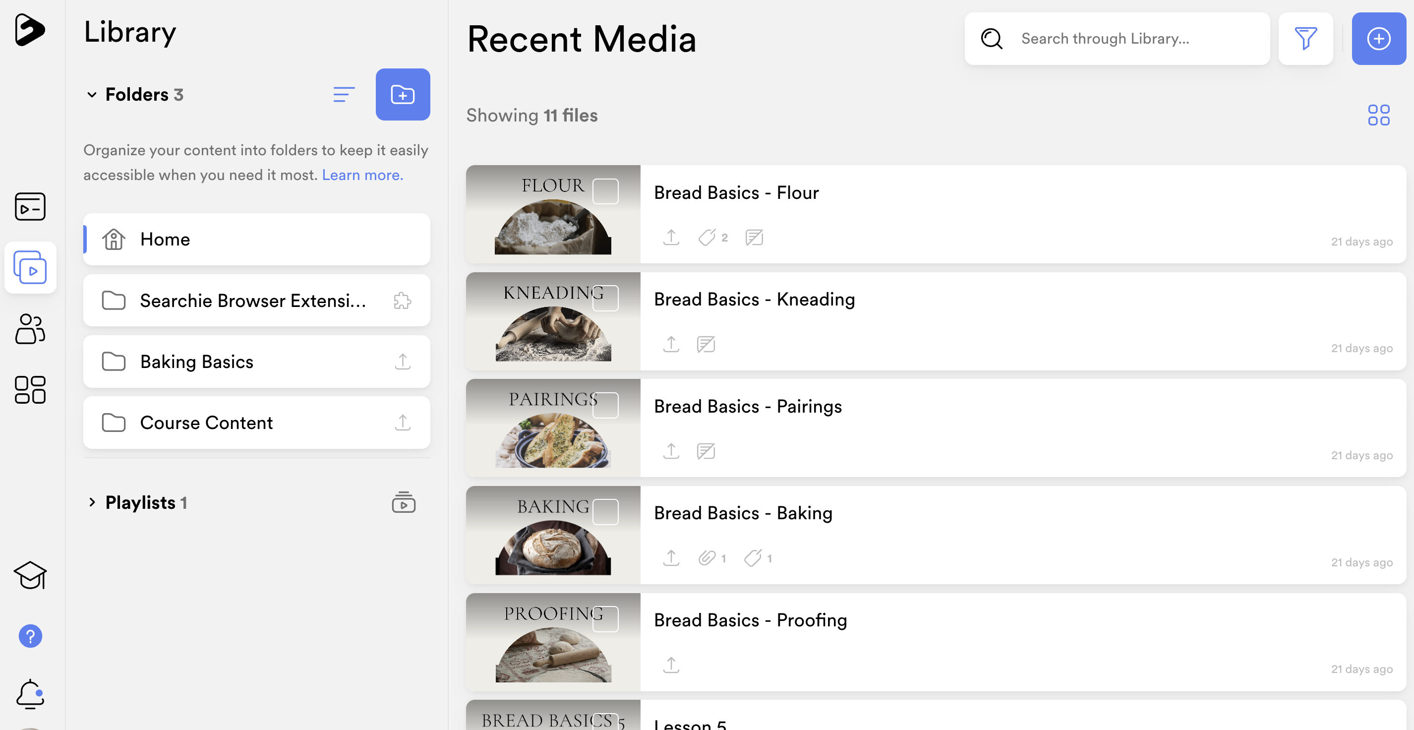Open the Audience people sidebar icon
The height and width of the screenshot is (730, 1414).
coord(30,329)
